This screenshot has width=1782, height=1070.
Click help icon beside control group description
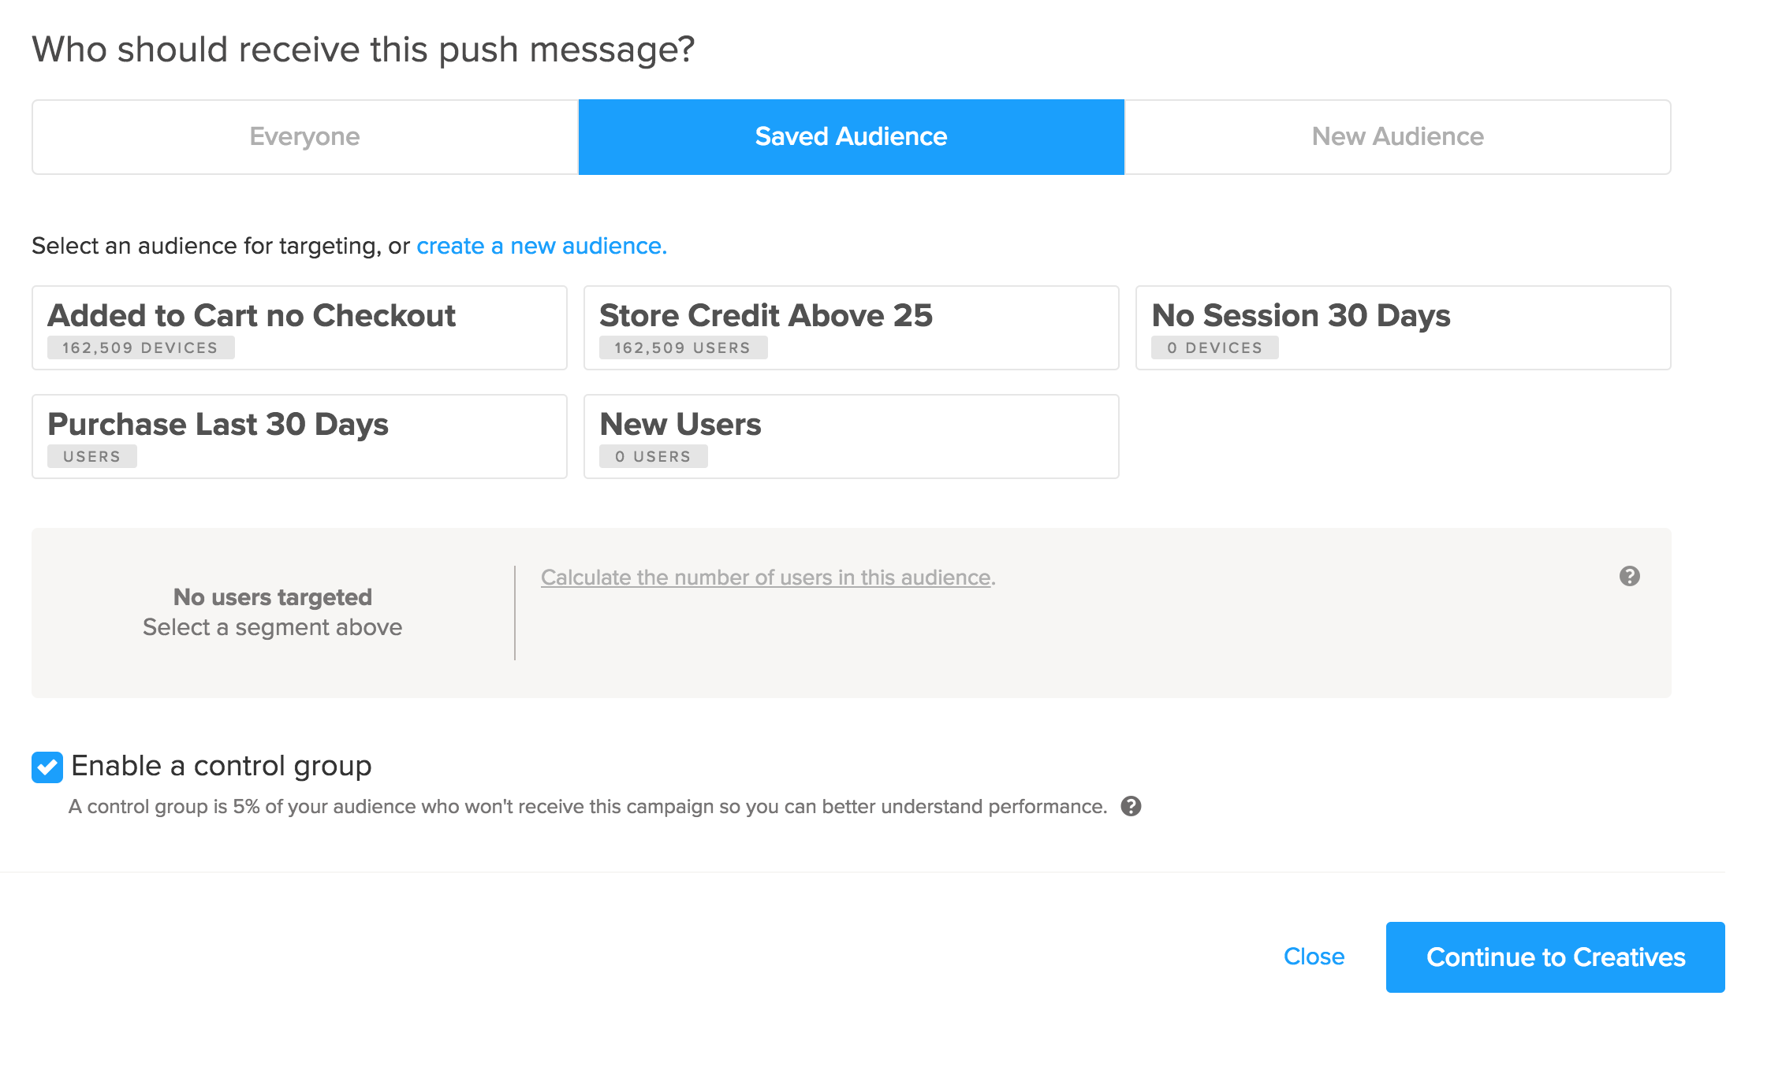[1131, 806]
